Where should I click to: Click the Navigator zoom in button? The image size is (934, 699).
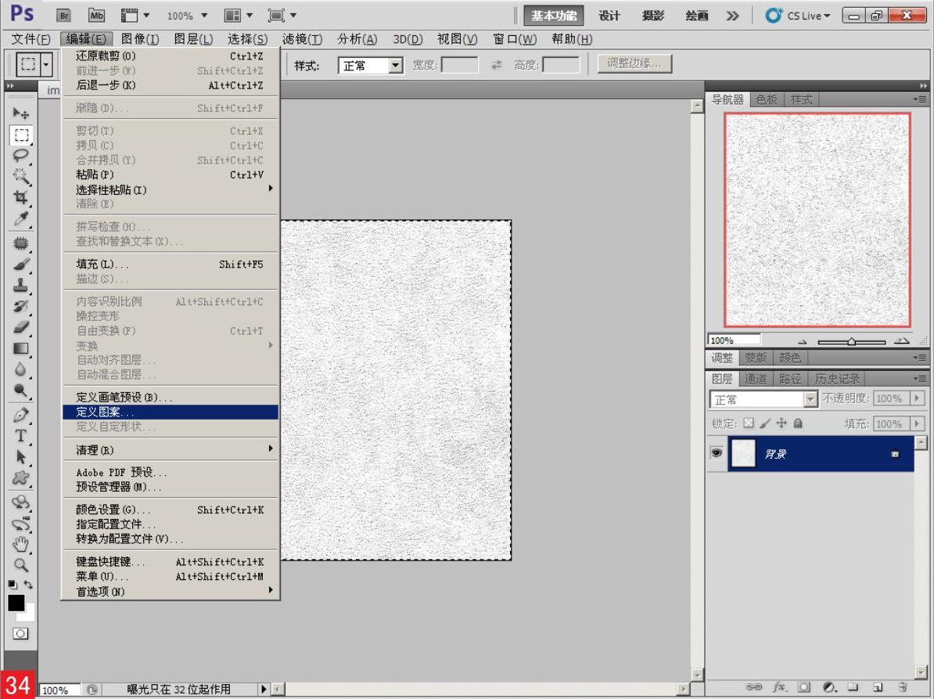click(902, 341)
